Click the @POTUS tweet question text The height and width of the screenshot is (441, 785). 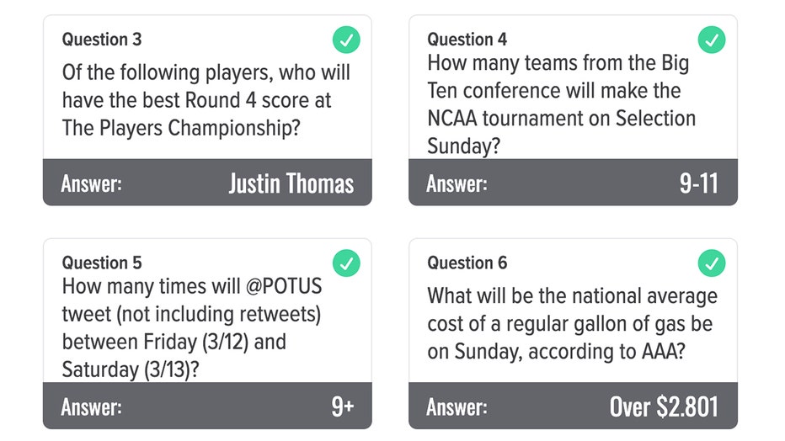tap(192, 328)
